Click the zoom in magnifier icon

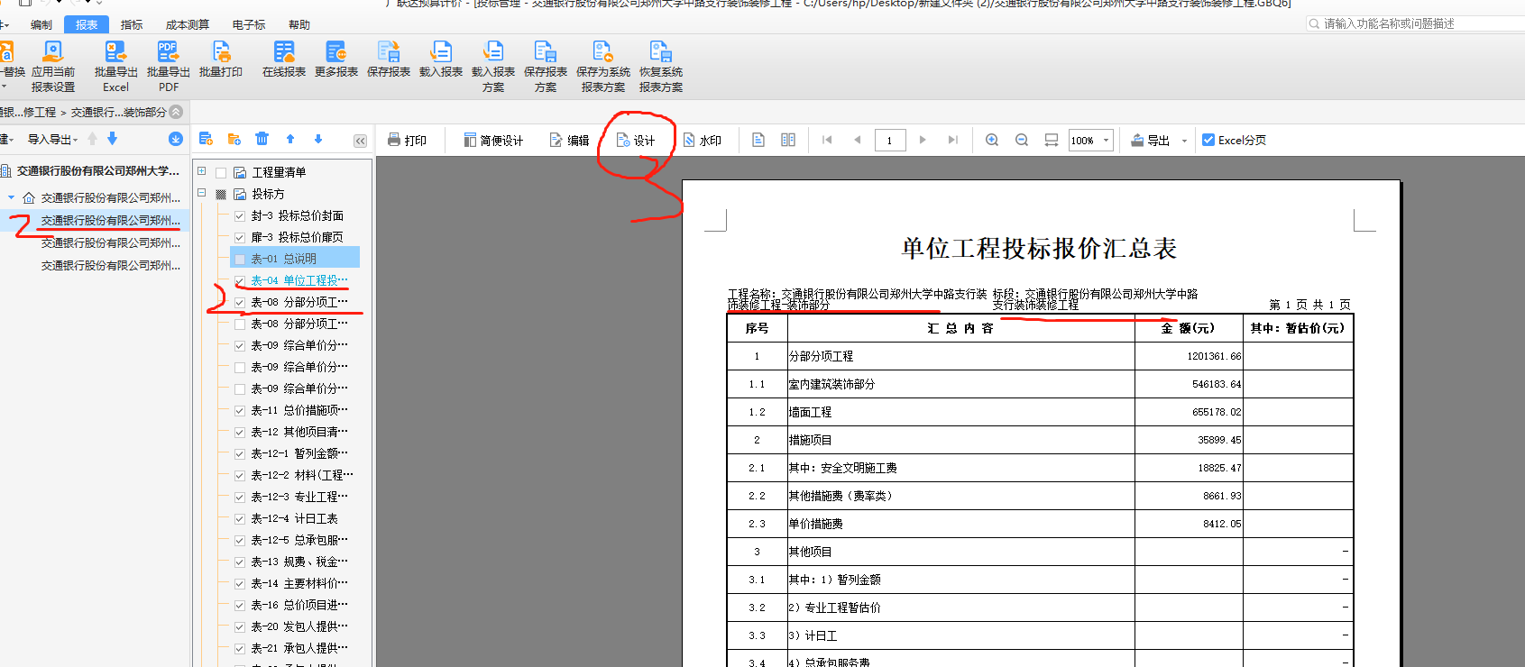pos(992,140)
